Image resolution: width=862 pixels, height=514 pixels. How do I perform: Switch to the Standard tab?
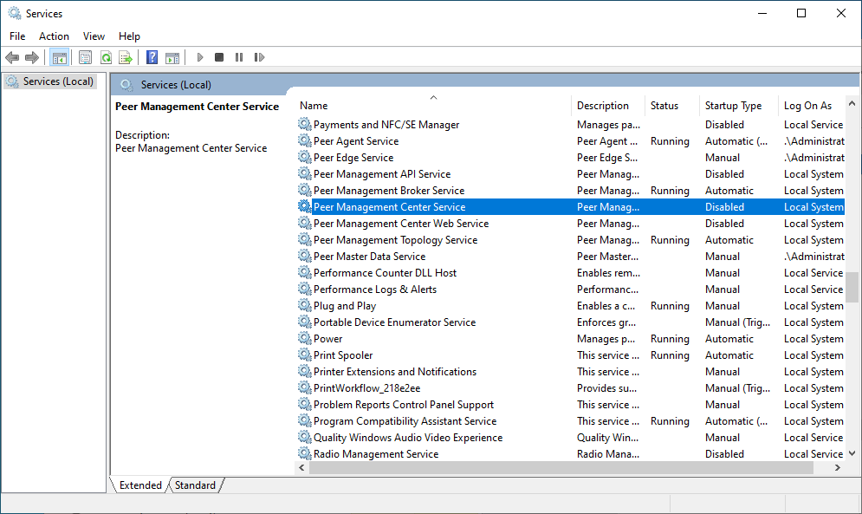pos(195,485)
